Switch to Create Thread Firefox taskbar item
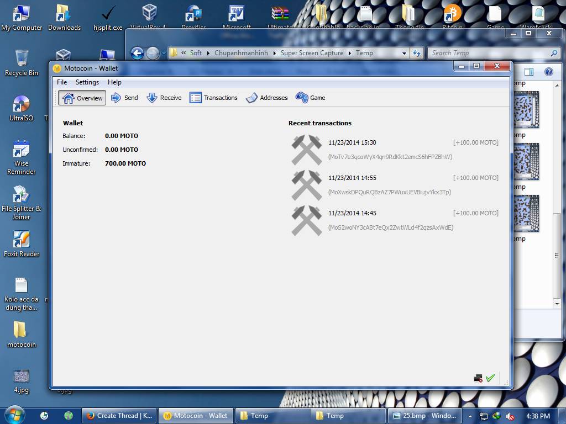The image size is (566, 424). tap(119, 416)
